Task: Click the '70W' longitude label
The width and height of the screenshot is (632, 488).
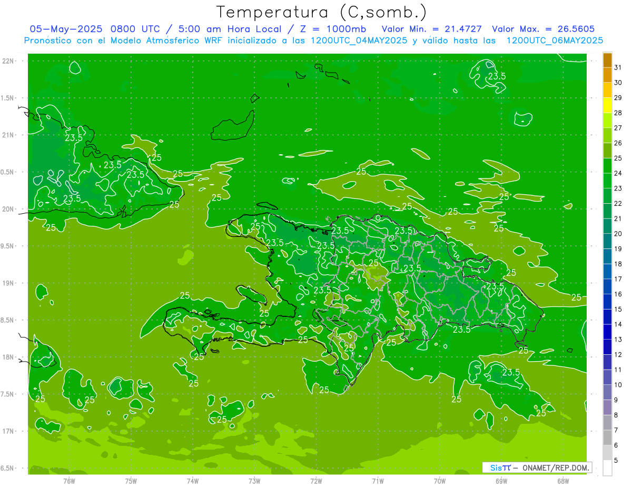Action: pos(440,481)
